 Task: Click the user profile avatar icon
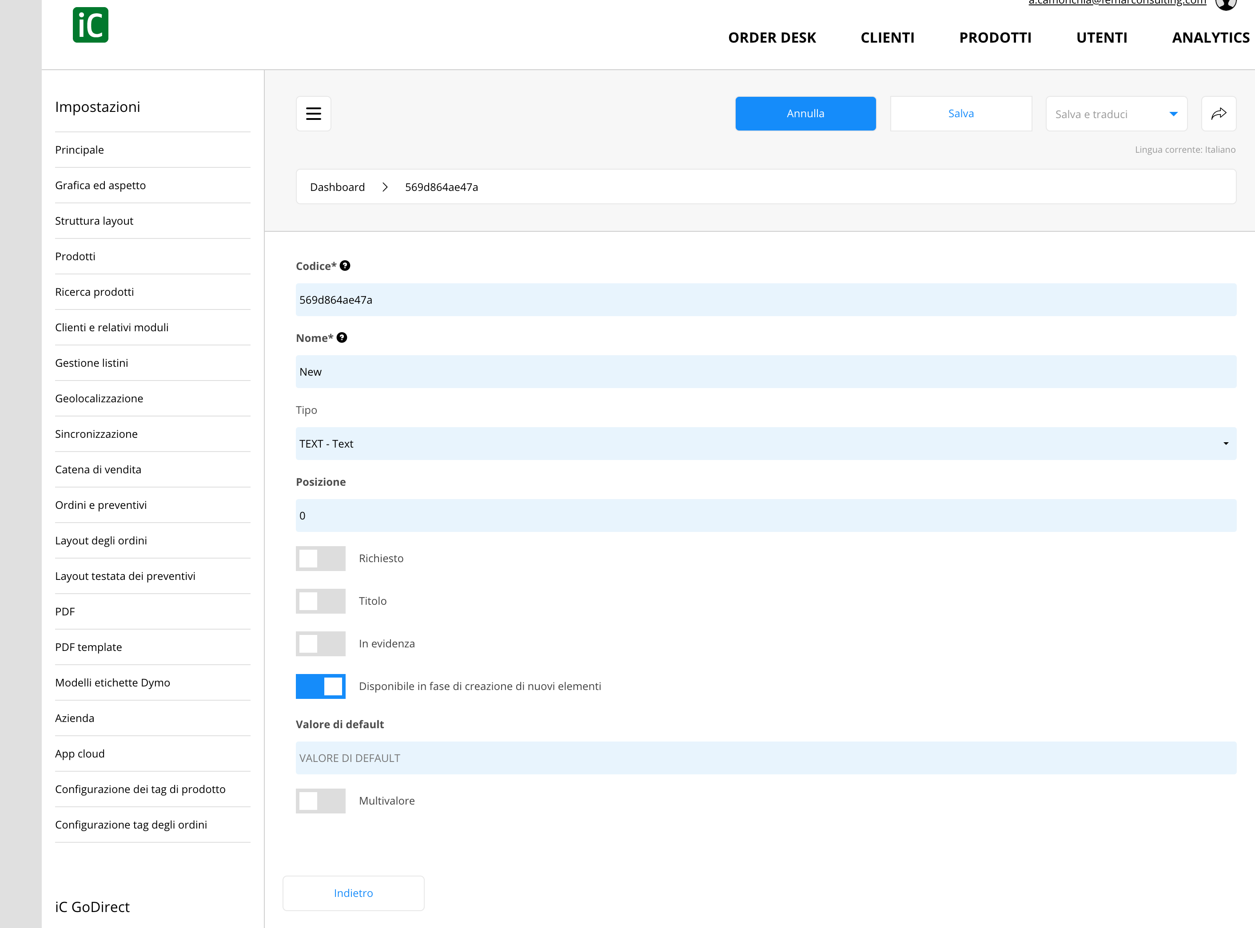click(x=1226, y=4)
